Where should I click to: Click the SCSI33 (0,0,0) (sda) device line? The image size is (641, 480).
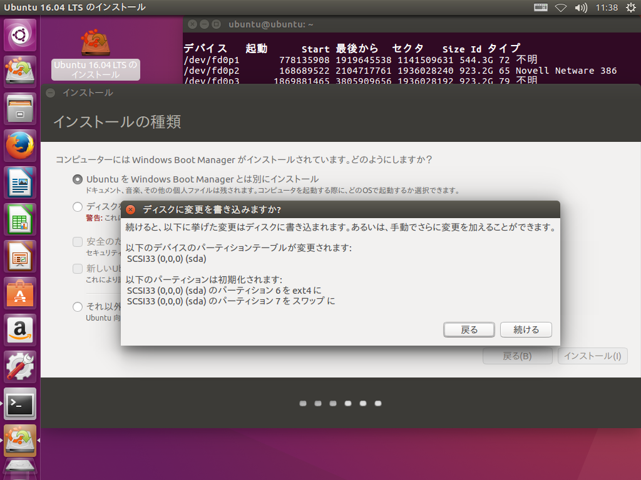pyautogui.click(x=167, y=259)
